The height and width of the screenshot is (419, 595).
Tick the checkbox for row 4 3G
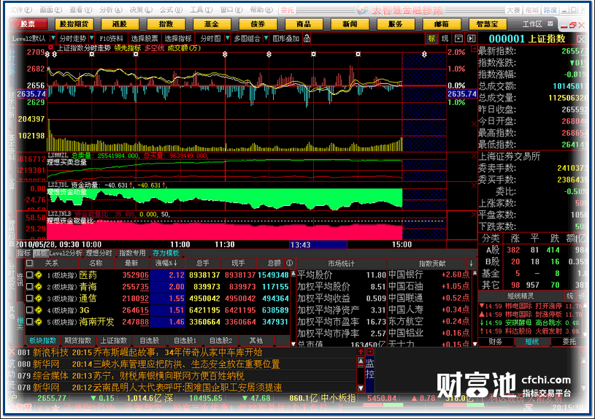coord(30,310)
